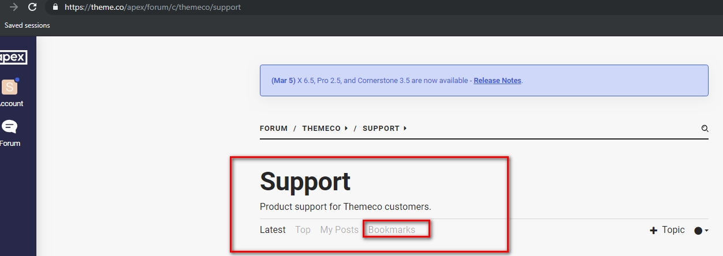Open the Saved sessions bookmark
Image resolution: width=723 pixels, height=256 pixels.
[27, 25]
